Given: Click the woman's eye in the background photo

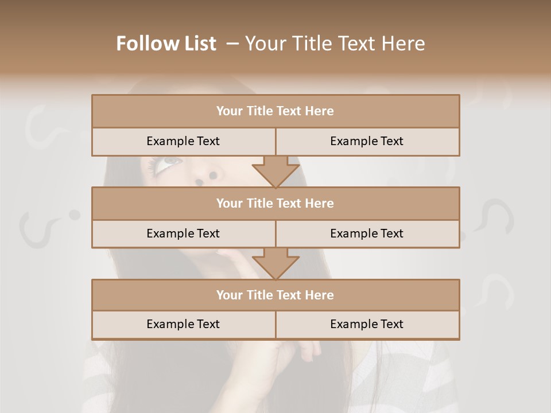Looking at the screenshot, I should pyautogui.click(x=166, y=164).
